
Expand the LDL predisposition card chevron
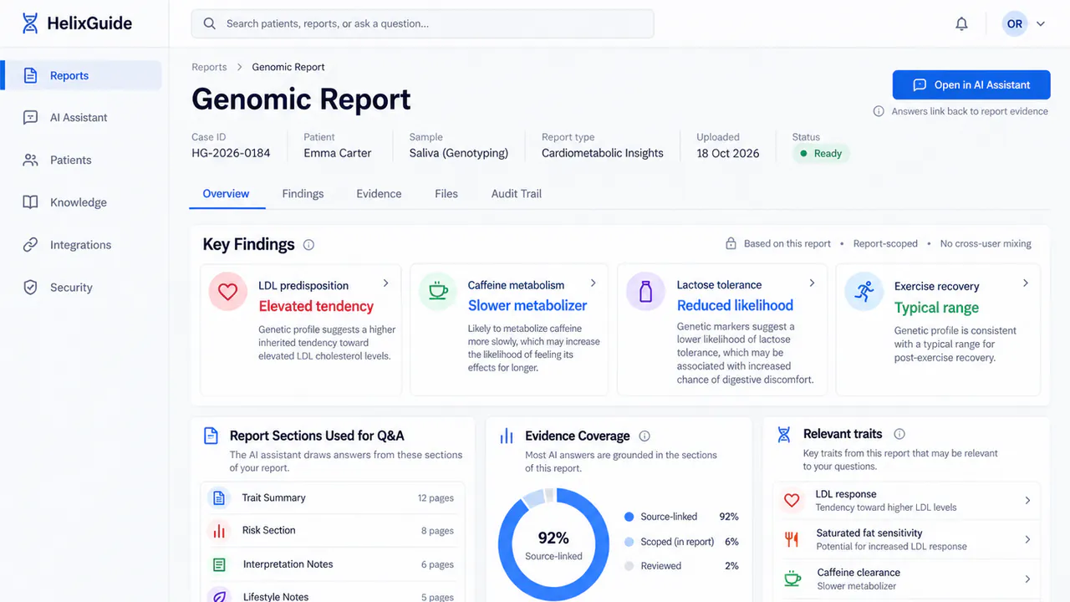pos(385,283)
